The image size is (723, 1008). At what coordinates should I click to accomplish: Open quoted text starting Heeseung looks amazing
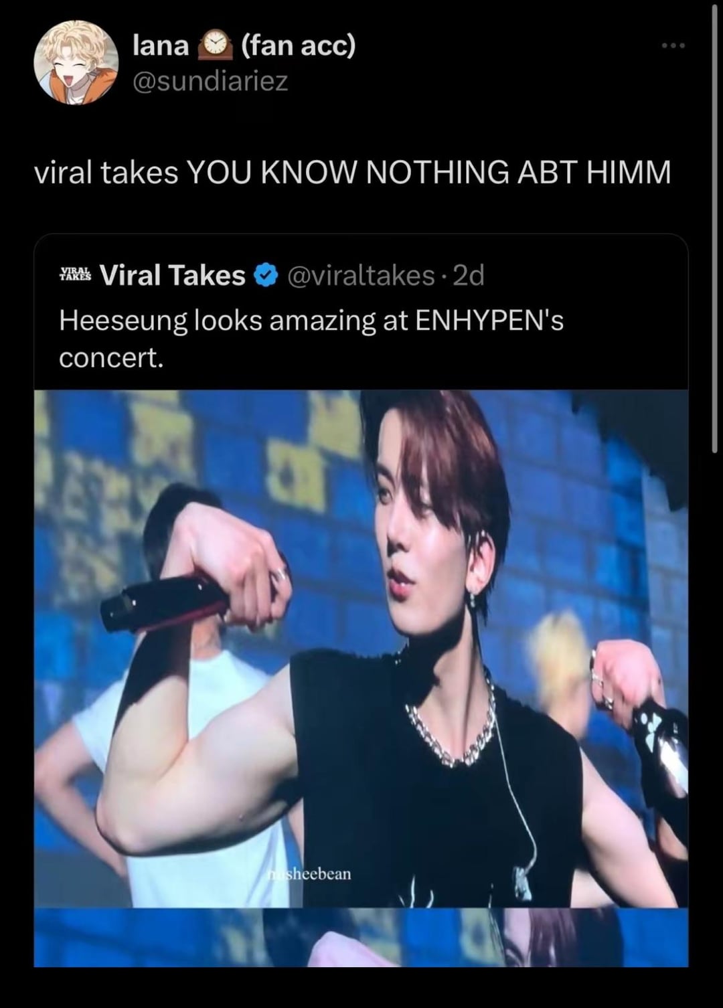[x=311, y=339]
